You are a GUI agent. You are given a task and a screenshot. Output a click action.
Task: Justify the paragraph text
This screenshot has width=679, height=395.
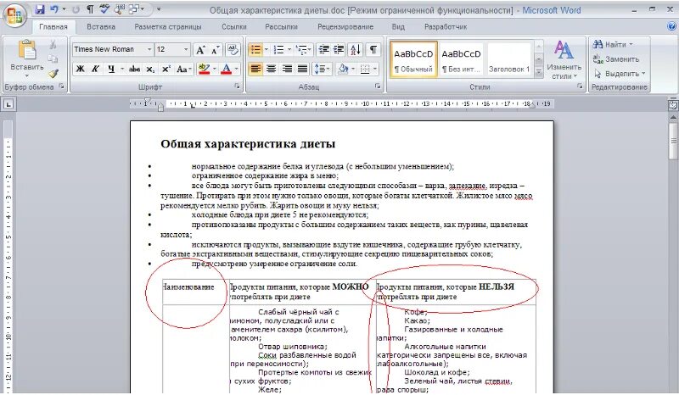[x=302, y=69]
